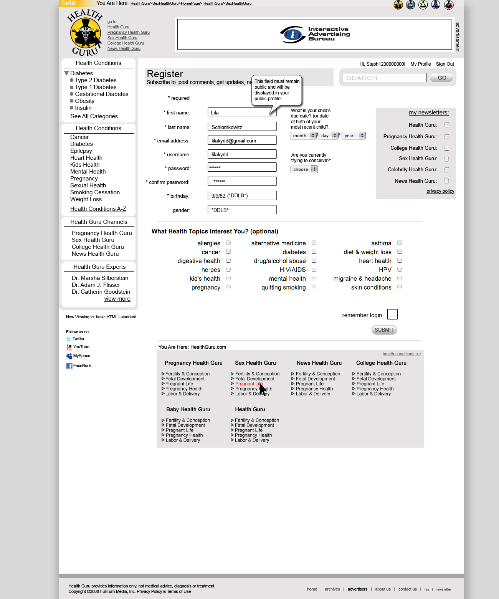Click the confirm password field
The image size is (499, 599).
[x=242, y=181]
